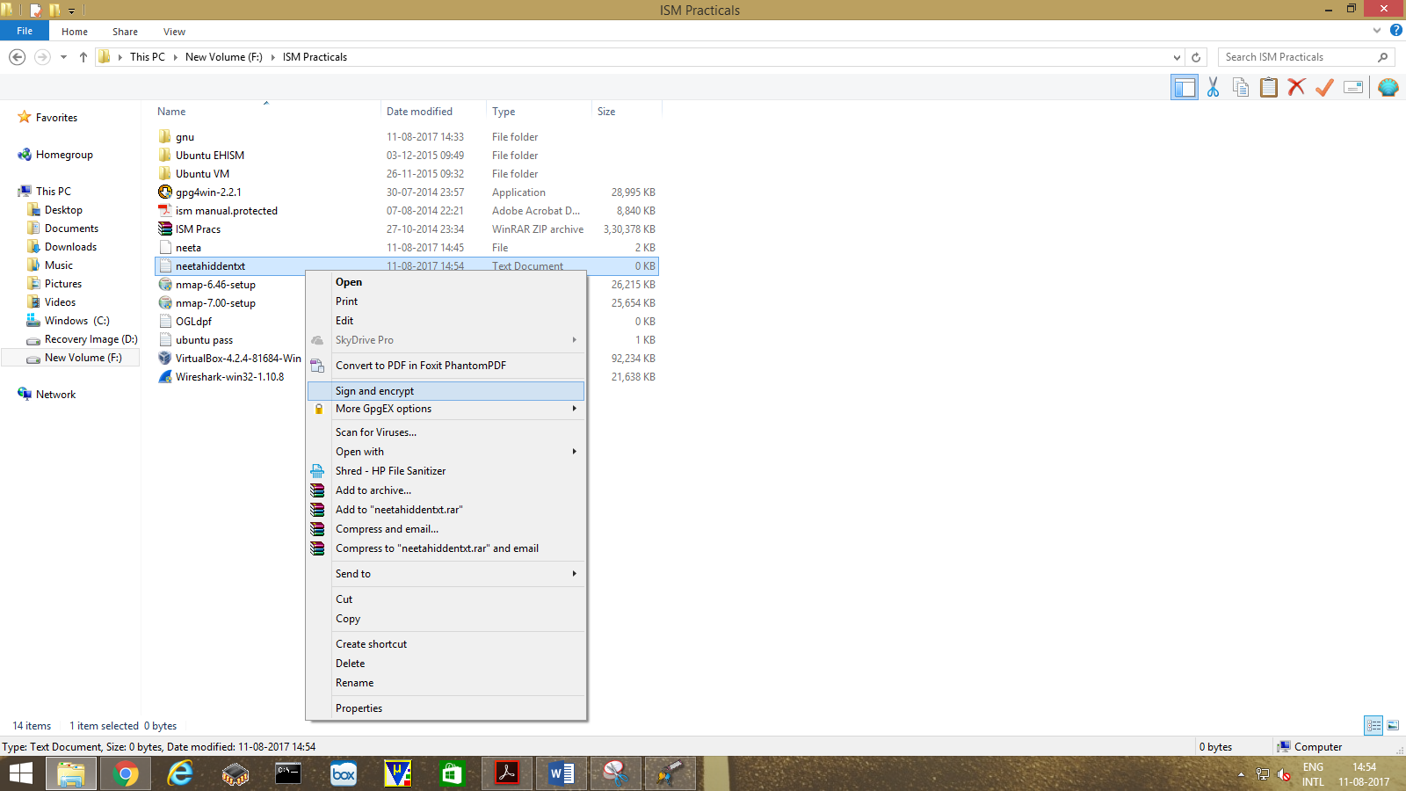Click the blue File menu button
The image size is (1406, 791).
pos(25,31)
